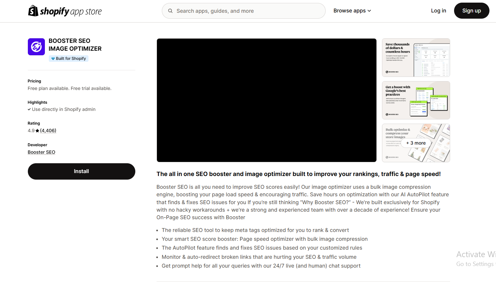Image resolution: width=496 pixels, height=282 pixels.
Task: Click the Booster SEO app icon
Action: (x=36, y=47)
